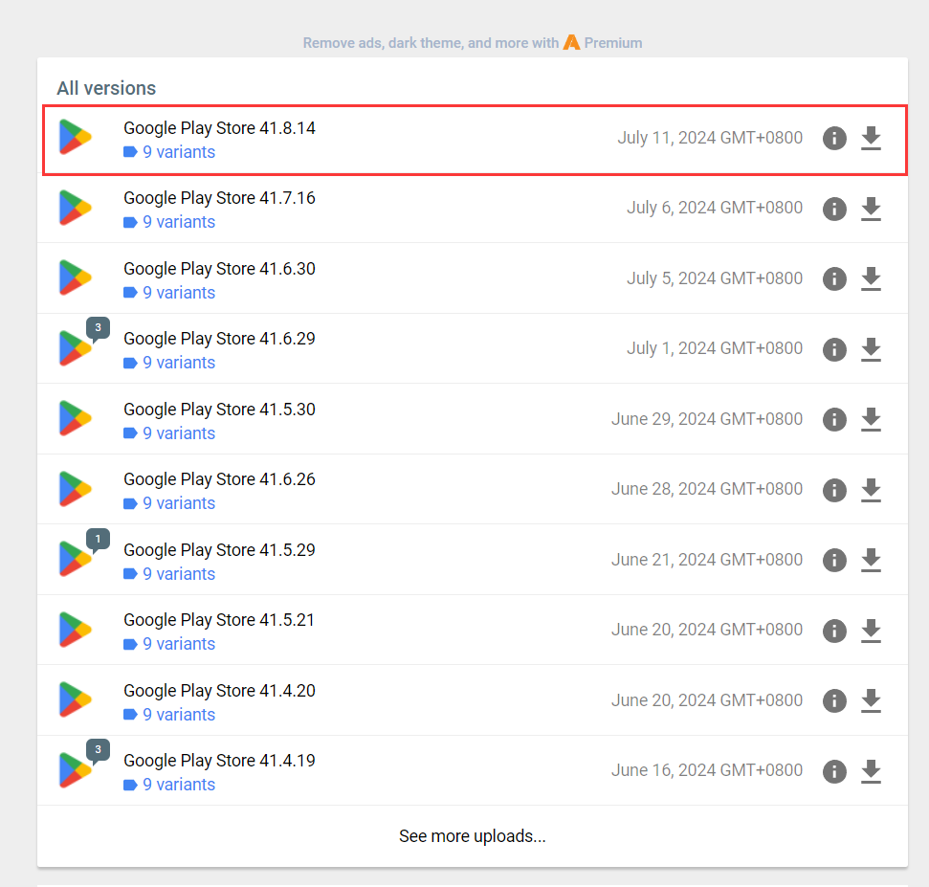View 9 variants of version 41.5.30
Image resolution: width=929 pixels, height=887 pixels.
(x=169, y=433)
